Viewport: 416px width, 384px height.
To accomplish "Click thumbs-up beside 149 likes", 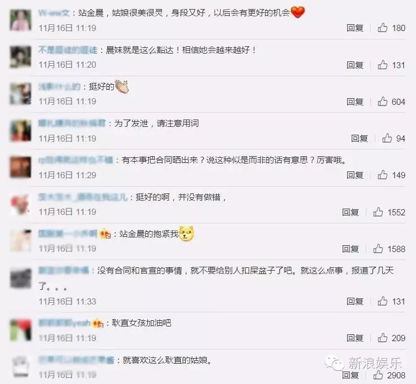I will [382, 175].
